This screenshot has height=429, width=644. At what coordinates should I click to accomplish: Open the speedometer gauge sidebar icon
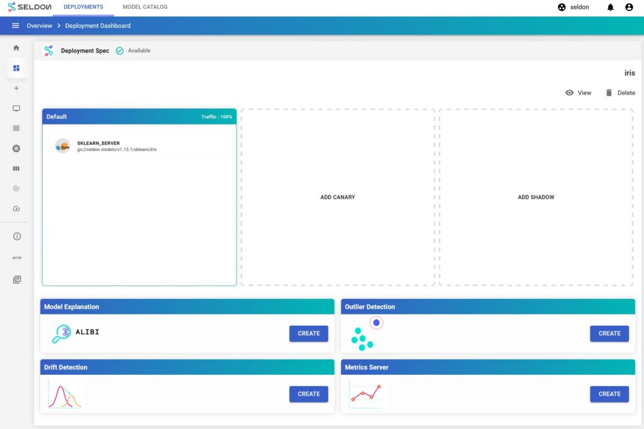pyautogui.click(x=16, y=209)
